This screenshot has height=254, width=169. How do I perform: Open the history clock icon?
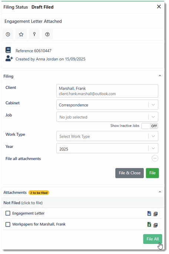click(x=8, y=34)
